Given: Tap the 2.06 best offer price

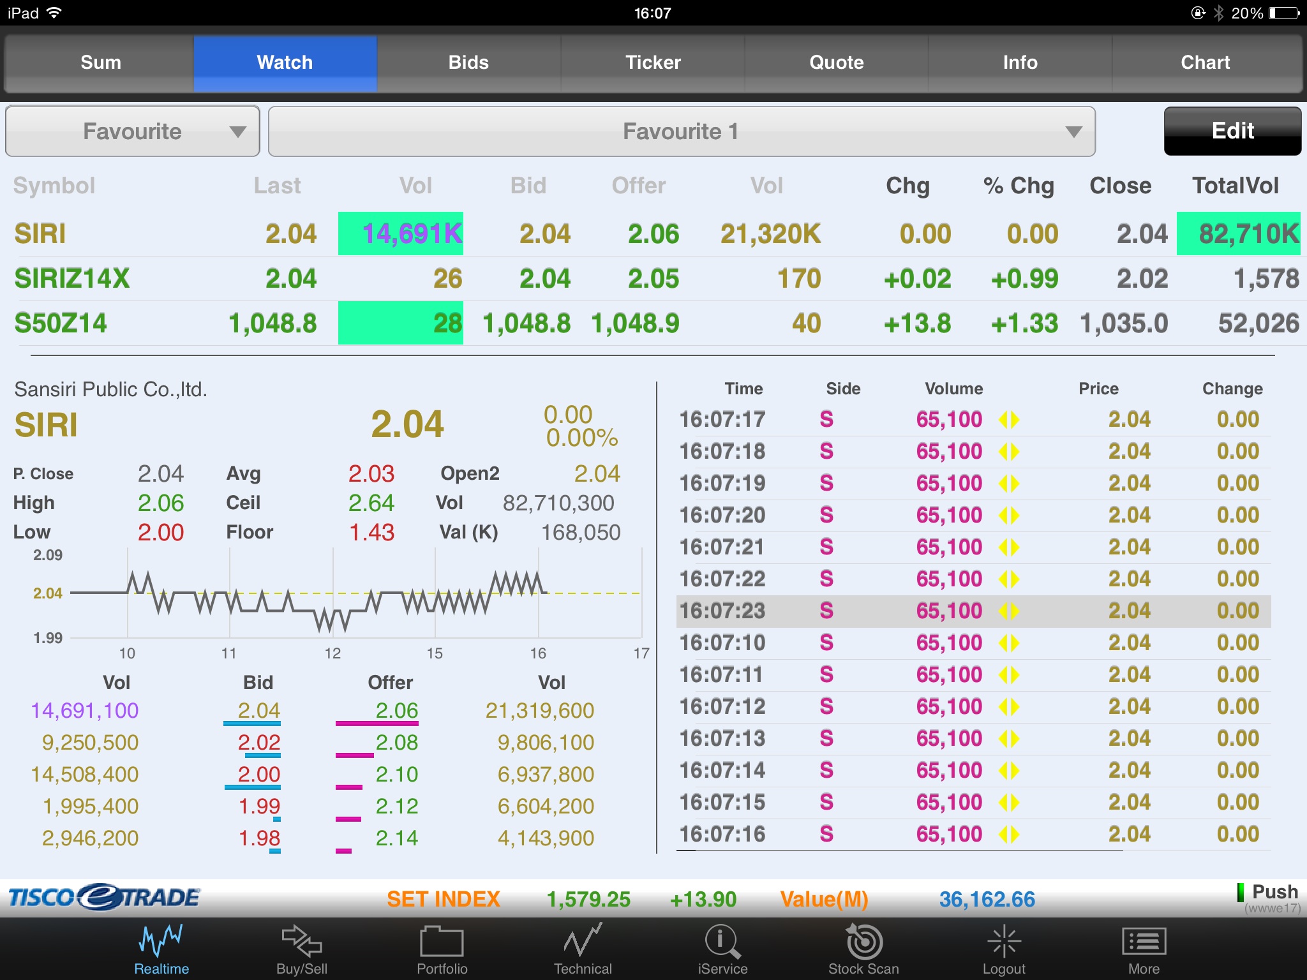Looking at the screenshot, I should click(x=396, y=710).
